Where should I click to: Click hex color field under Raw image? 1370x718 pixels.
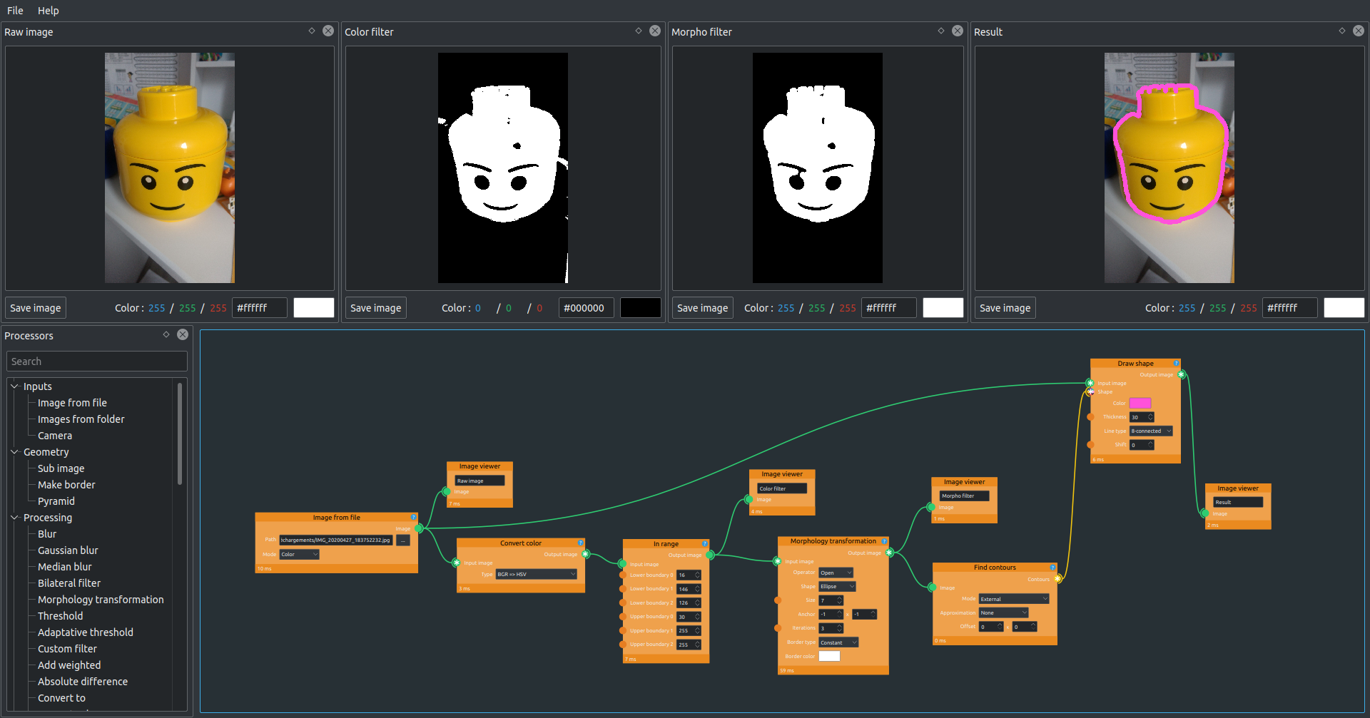260,308
